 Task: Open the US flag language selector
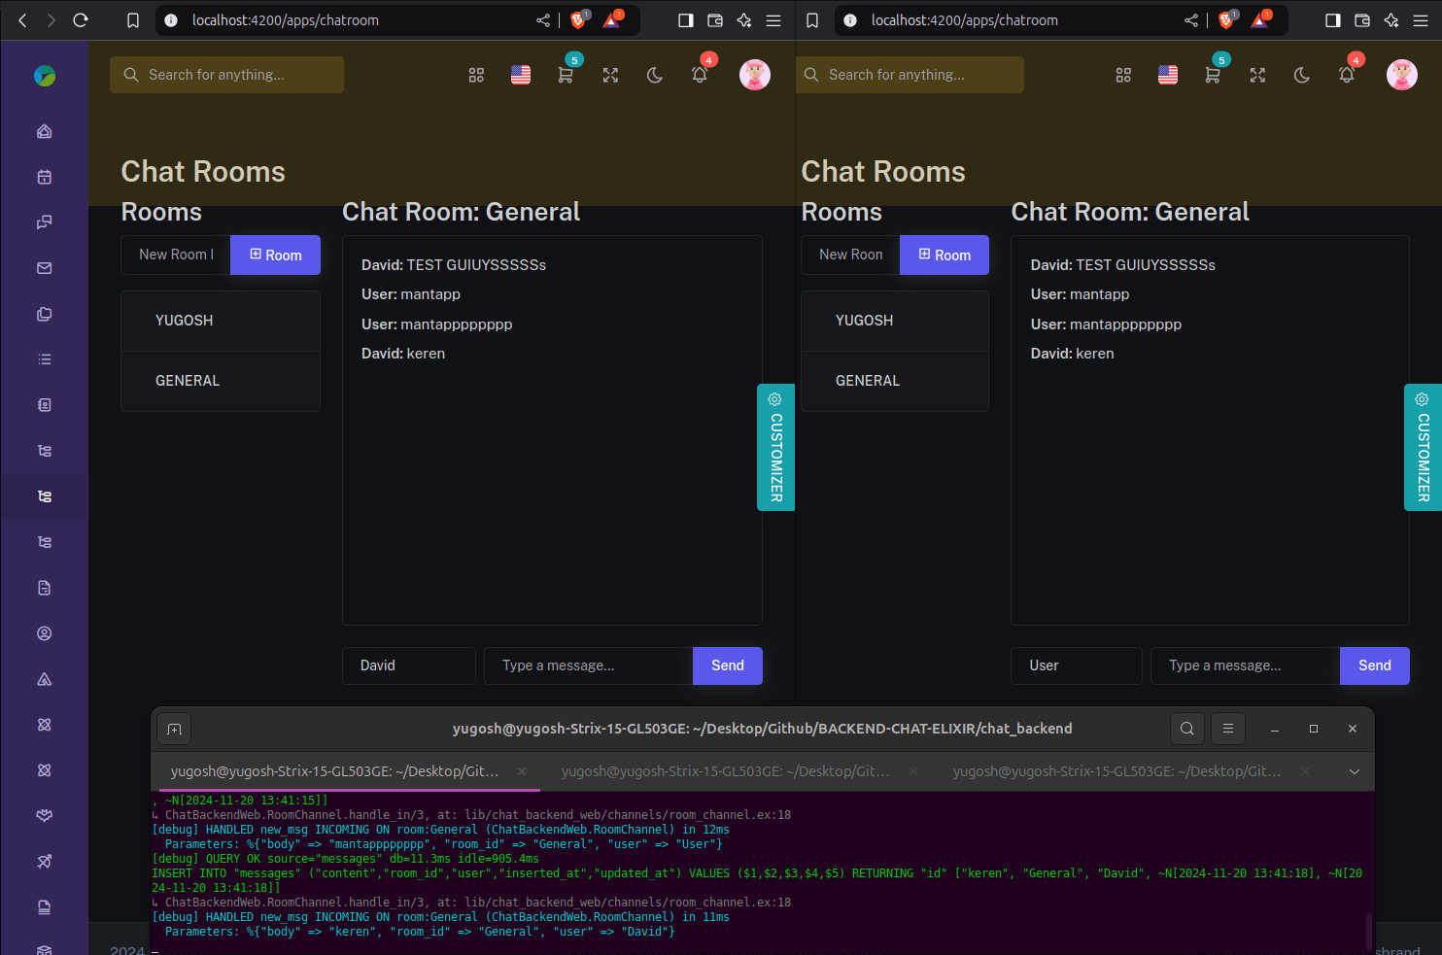click(x=521, y=74)
